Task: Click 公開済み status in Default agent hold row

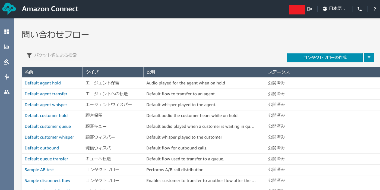Action: pyautogui.click(x=277, y=83)
